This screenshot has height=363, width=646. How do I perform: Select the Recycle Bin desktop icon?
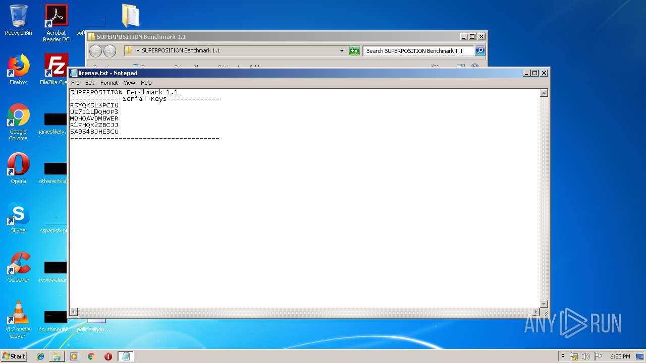(x=18, y=20)
